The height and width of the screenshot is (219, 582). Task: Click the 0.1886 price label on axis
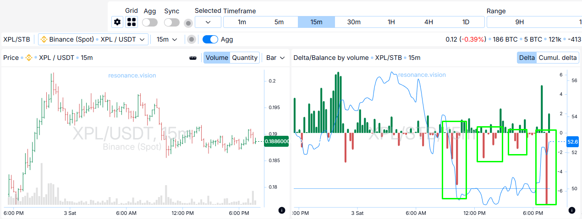(x=277, y=142)
